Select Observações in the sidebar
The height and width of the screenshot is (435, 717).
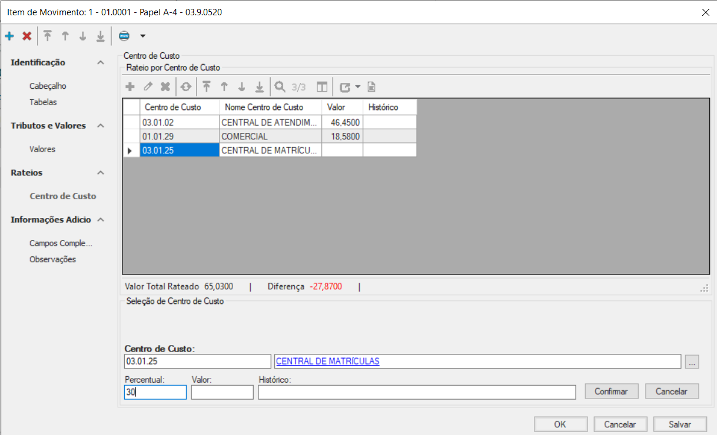point(52,259)
